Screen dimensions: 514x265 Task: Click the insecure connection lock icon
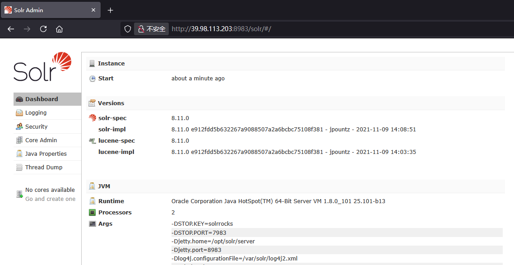pyautogui.click(x=141, y=29)
